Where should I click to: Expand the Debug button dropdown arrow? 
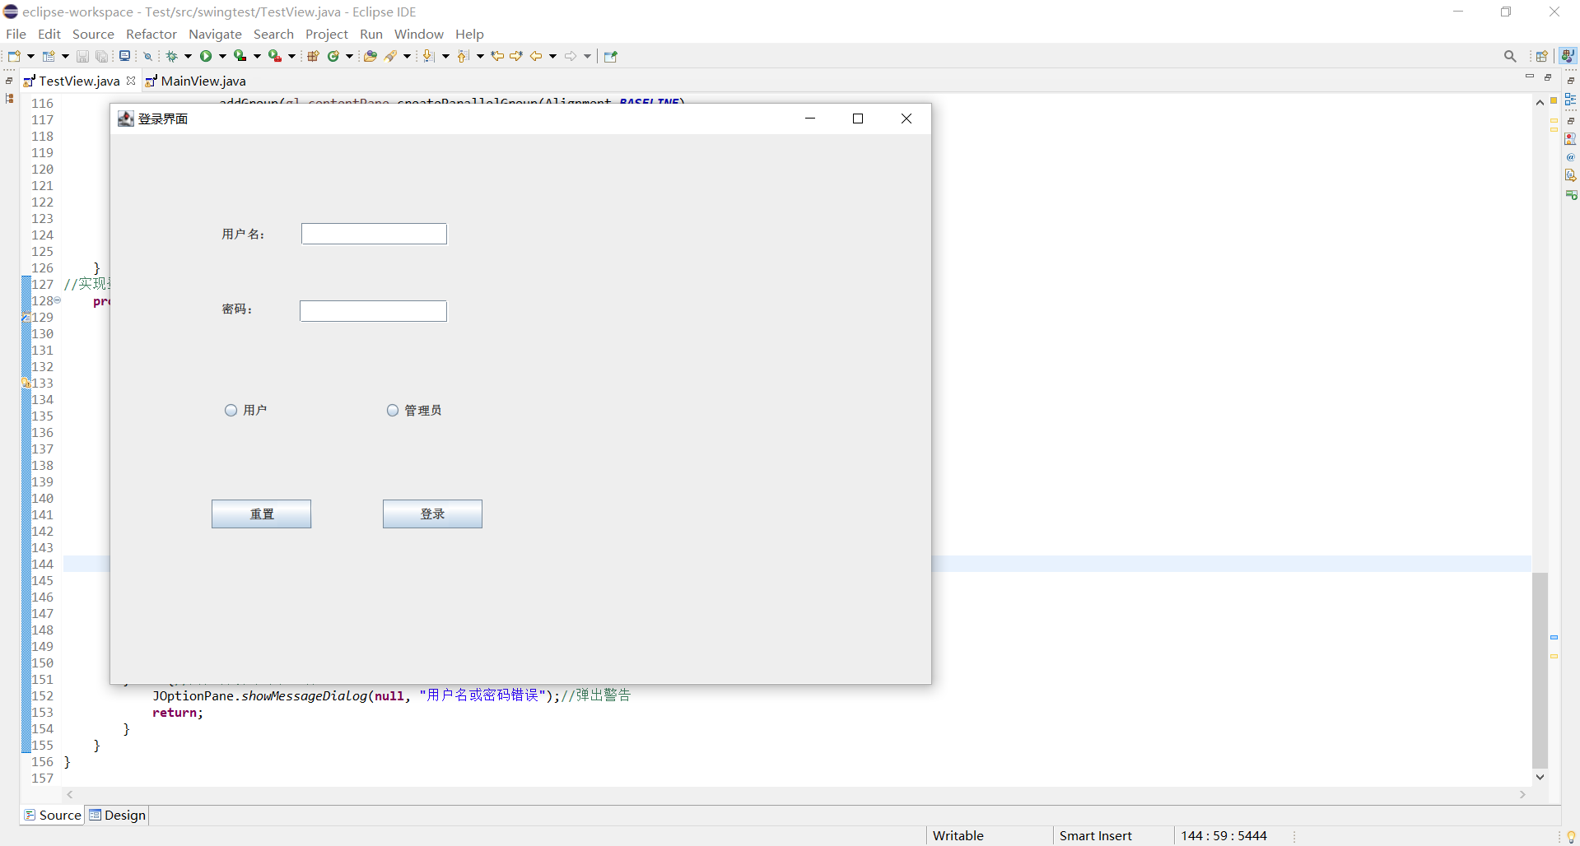click(187, 56)
